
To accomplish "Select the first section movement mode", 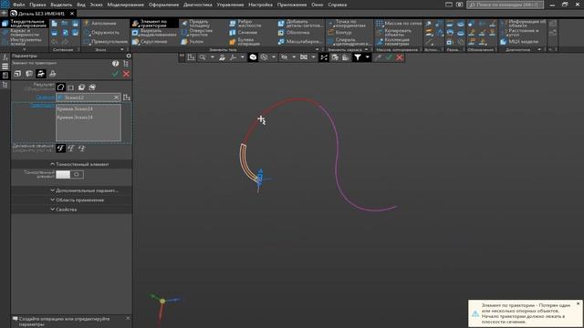I will coord(61,149).
